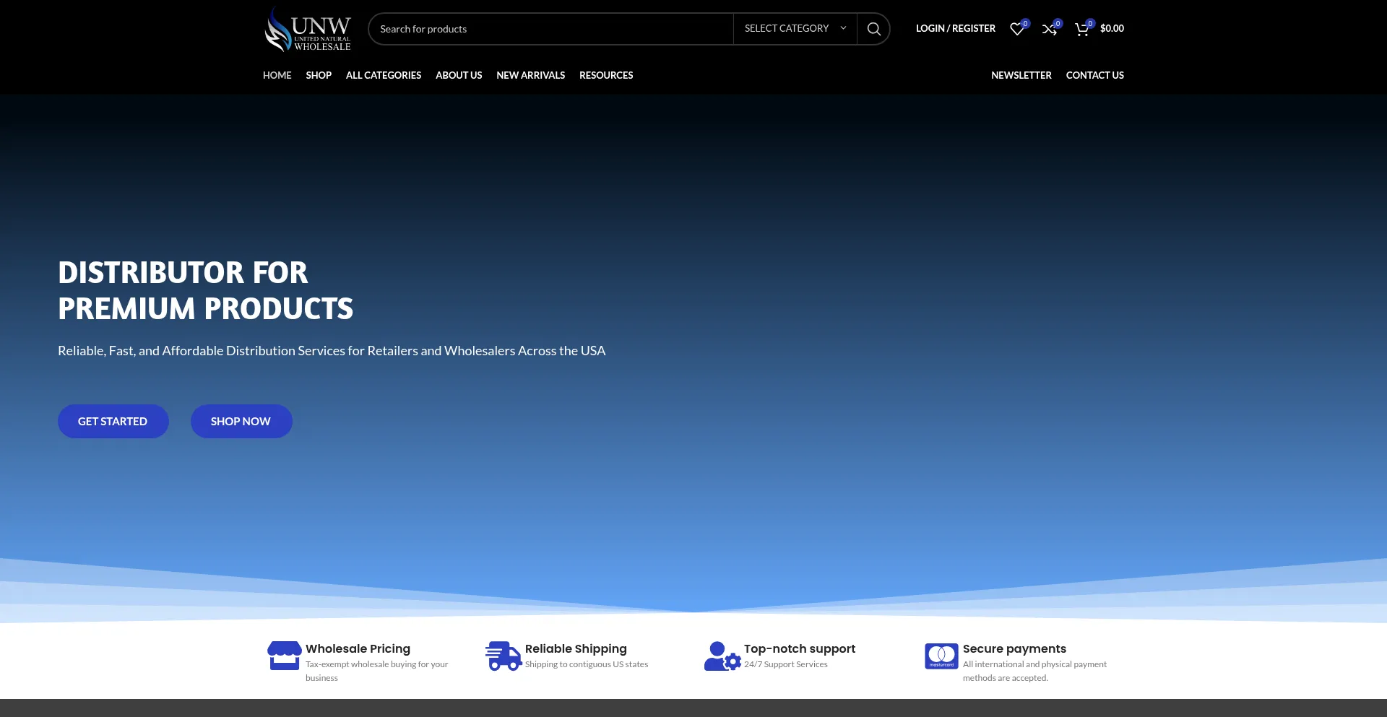Click the Top-notch support person icon
The image size is (1387, 717).
tap(722, 656)
